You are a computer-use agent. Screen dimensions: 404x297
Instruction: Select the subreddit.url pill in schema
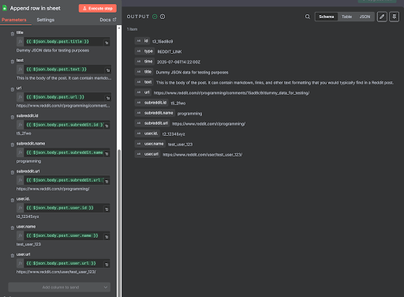(152, 123)
